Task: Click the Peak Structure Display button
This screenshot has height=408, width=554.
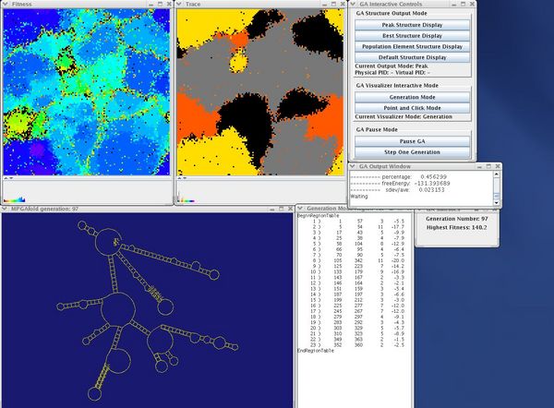Action: (413, 25)
